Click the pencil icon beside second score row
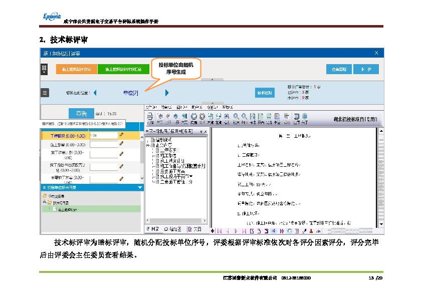Image resolution: width=422 pixels, height=298 pixels. [x=121, y=144]
